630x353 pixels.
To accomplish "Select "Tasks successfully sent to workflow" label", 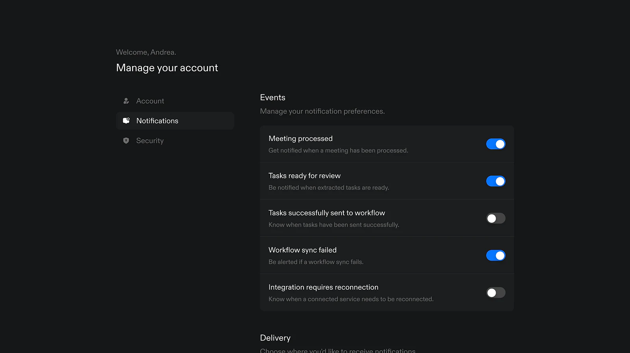I will tap(327, 213).
